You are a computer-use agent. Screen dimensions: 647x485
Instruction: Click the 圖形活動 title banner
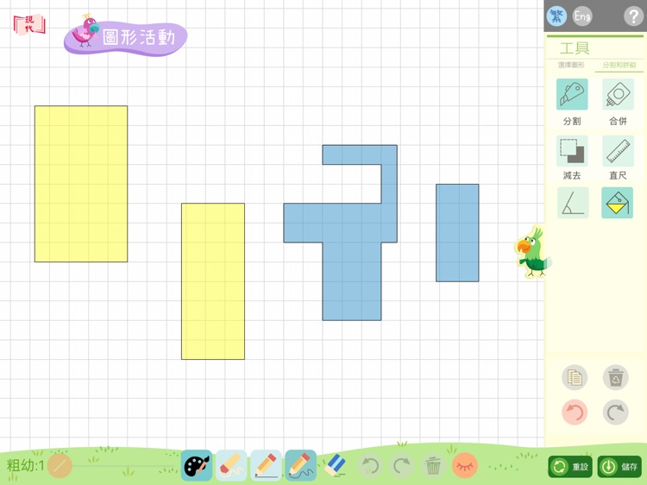126,36
